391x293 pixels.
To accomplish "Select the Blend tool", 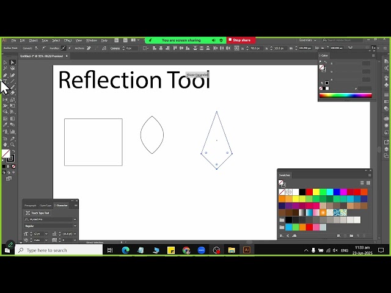I will (12, 125).
